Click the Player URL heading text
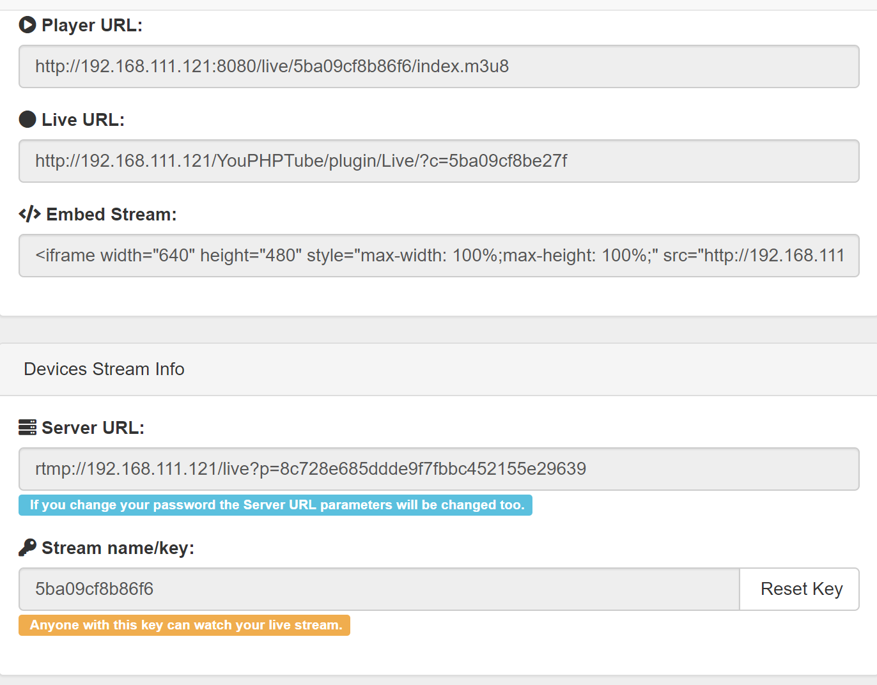 92,25
